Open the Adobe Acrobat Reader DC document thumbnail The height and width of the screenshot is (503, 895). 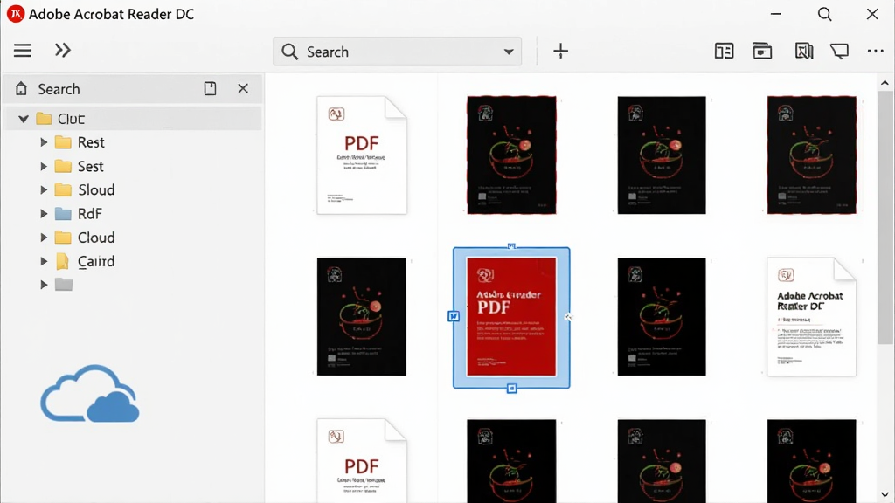point(811,316)
